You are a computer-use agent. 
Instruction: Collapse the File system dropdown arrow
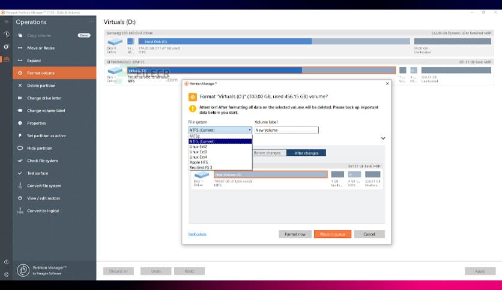pyautogui.click(x=249, y=130)
